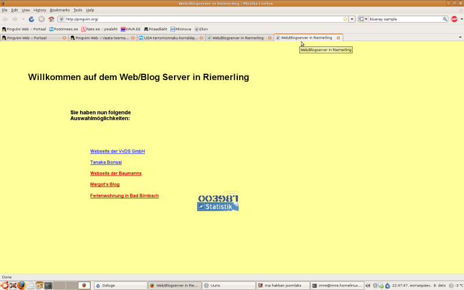This screenshot has width=464, height=290.
Task: Open the Webseite der VvDS GmbH link
Action: point(118,151)
